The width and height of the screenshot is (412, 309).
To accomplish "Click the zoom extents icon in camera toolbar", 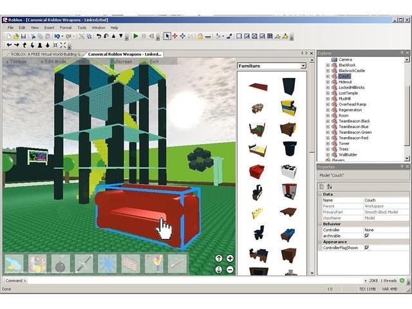I will pos(63,45).
